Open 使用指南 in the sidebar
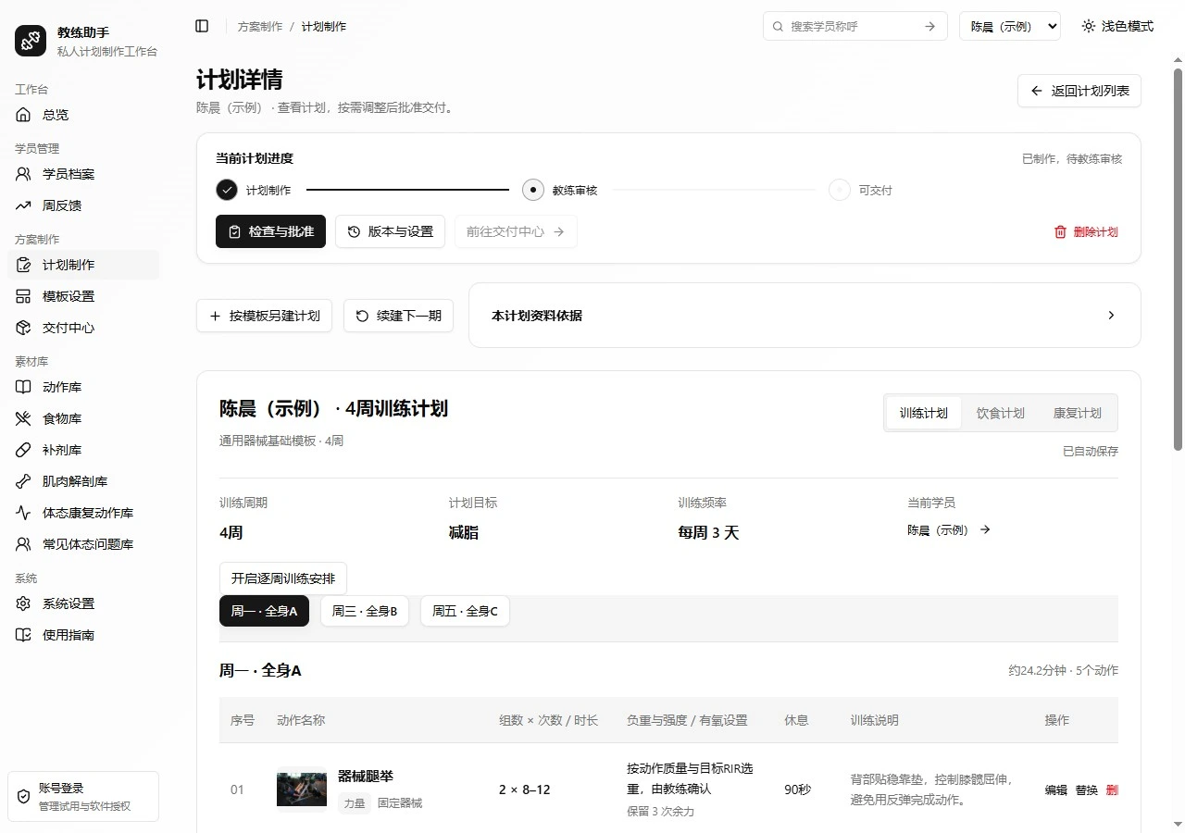This screenshot has width=1185, height=833. (x=83, y=635)
